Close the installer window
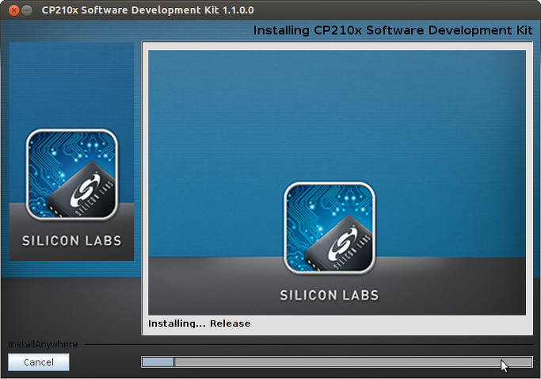Image resolution: width=541 pixels, height=379 pixels. [x=13, y=10]
